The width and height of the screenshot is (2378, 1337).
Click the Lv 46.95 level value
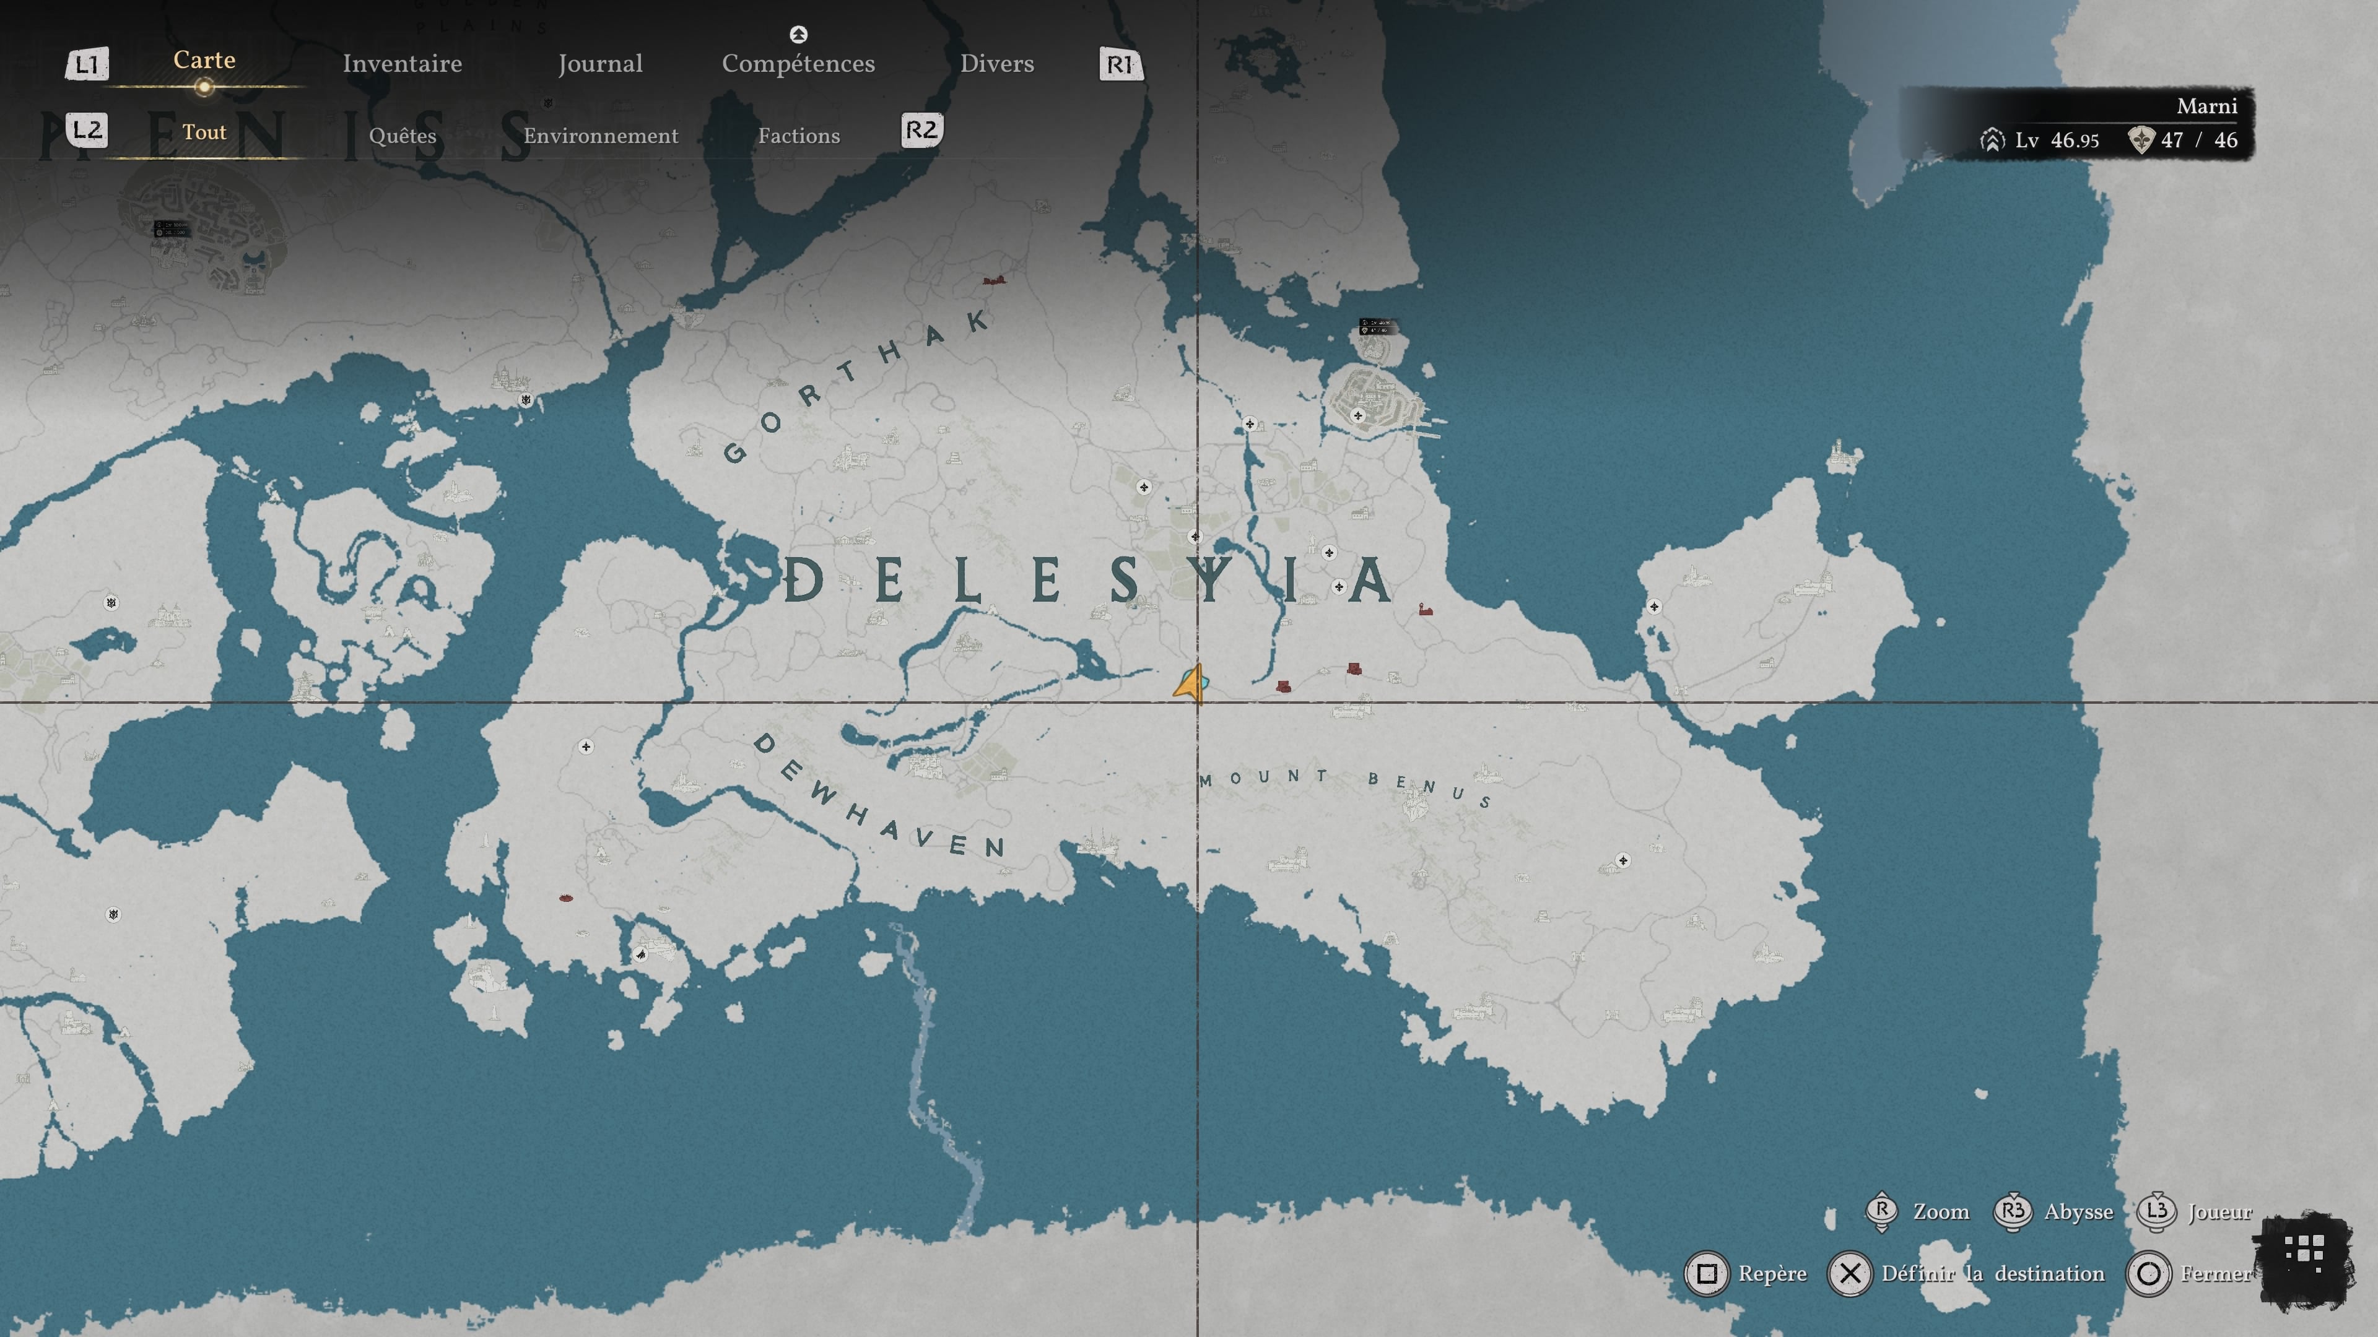[x=2057, y=141]
